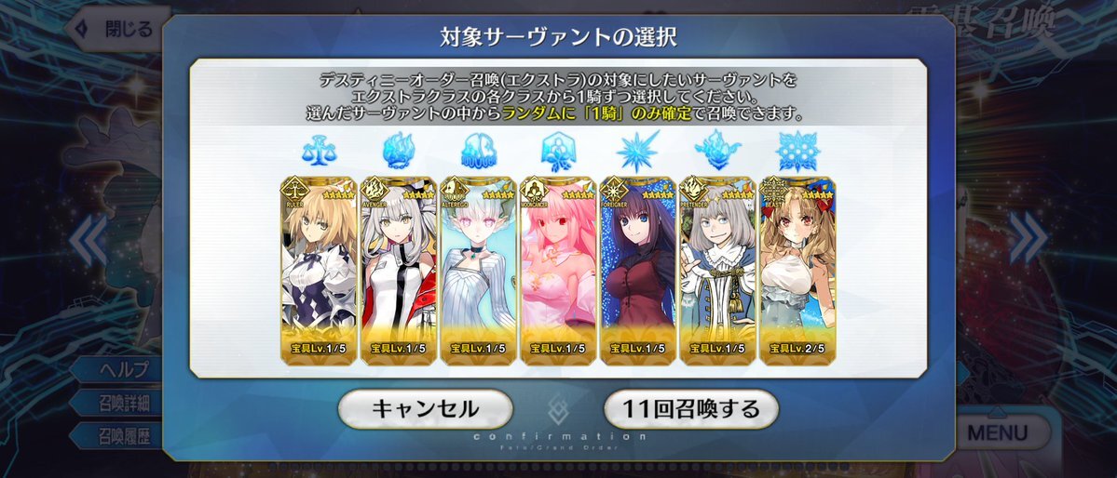The height and width of the screenshot is (478, 1117).
Task: Select the dark-haired Foreigner servant card
Action: tap(637, 271)
